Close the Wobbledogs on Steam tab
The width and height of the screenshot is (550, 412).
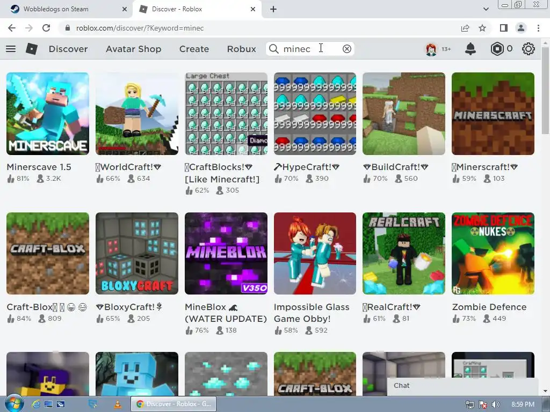point(124,9)
